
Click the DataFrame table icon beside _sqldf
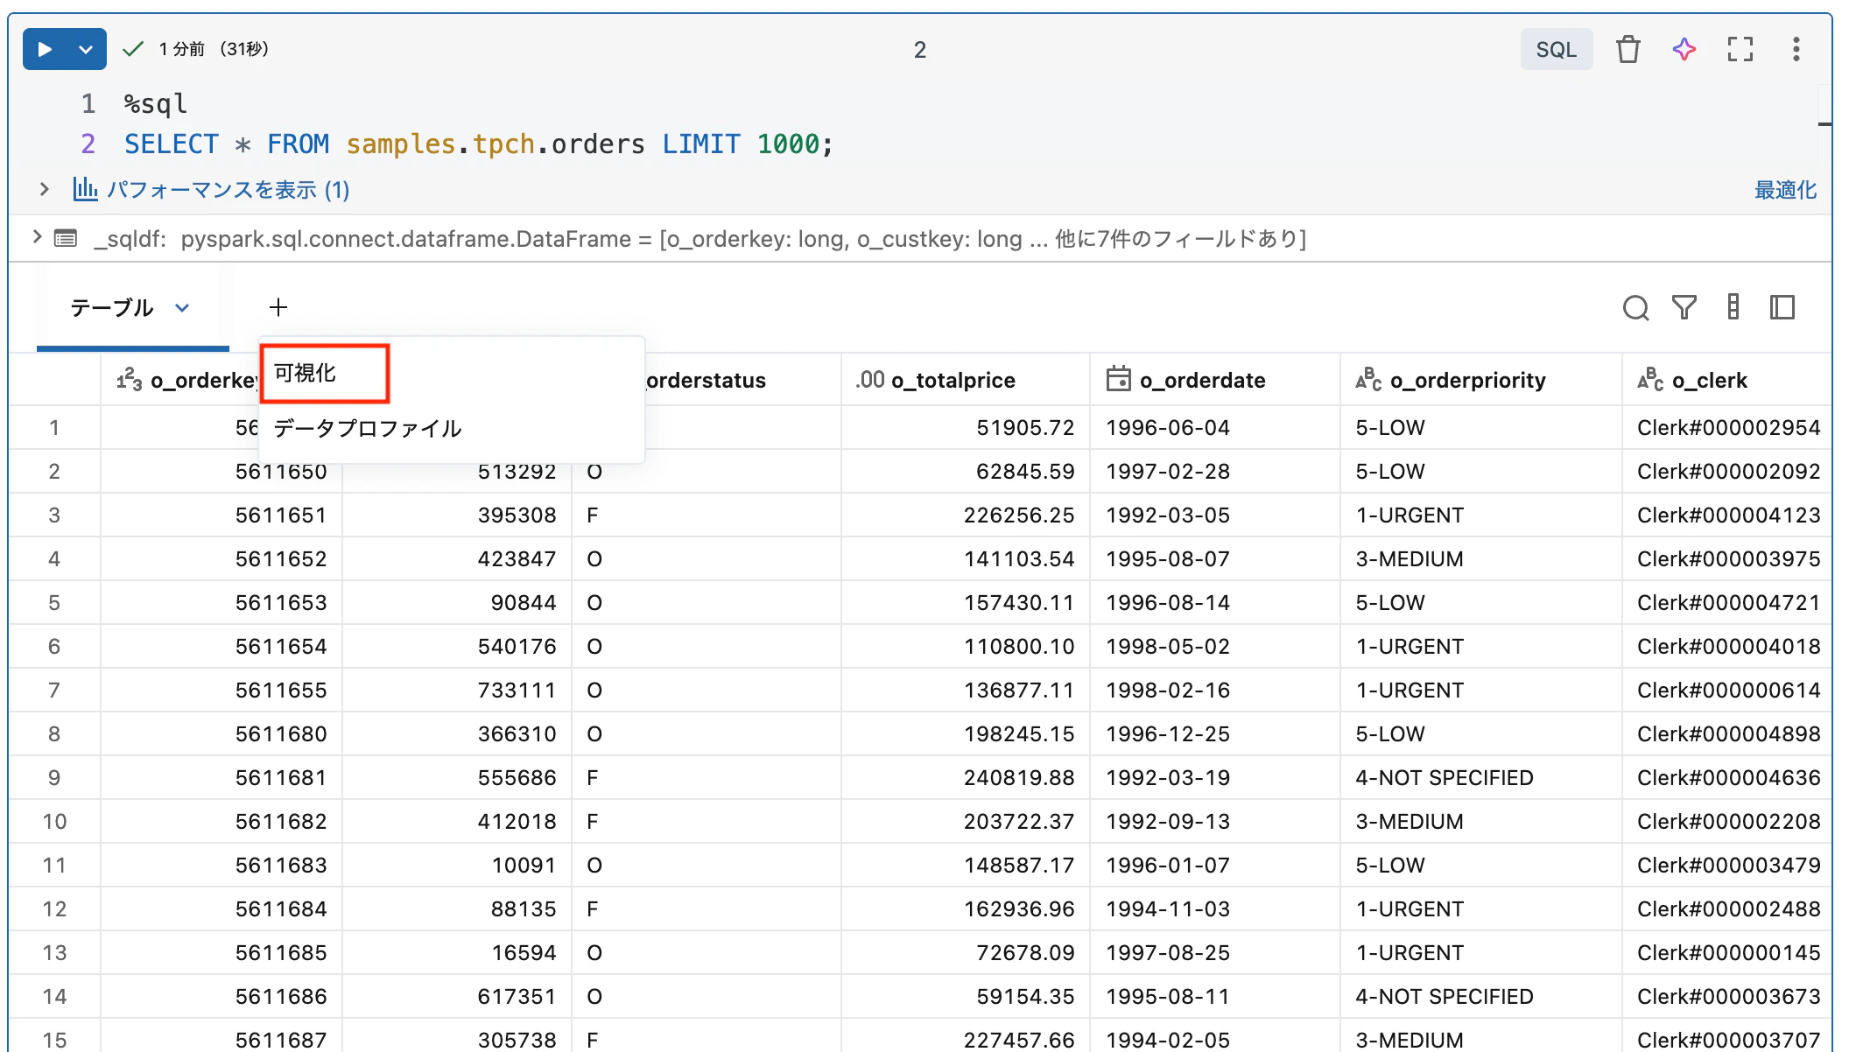[x=66, y=238]
